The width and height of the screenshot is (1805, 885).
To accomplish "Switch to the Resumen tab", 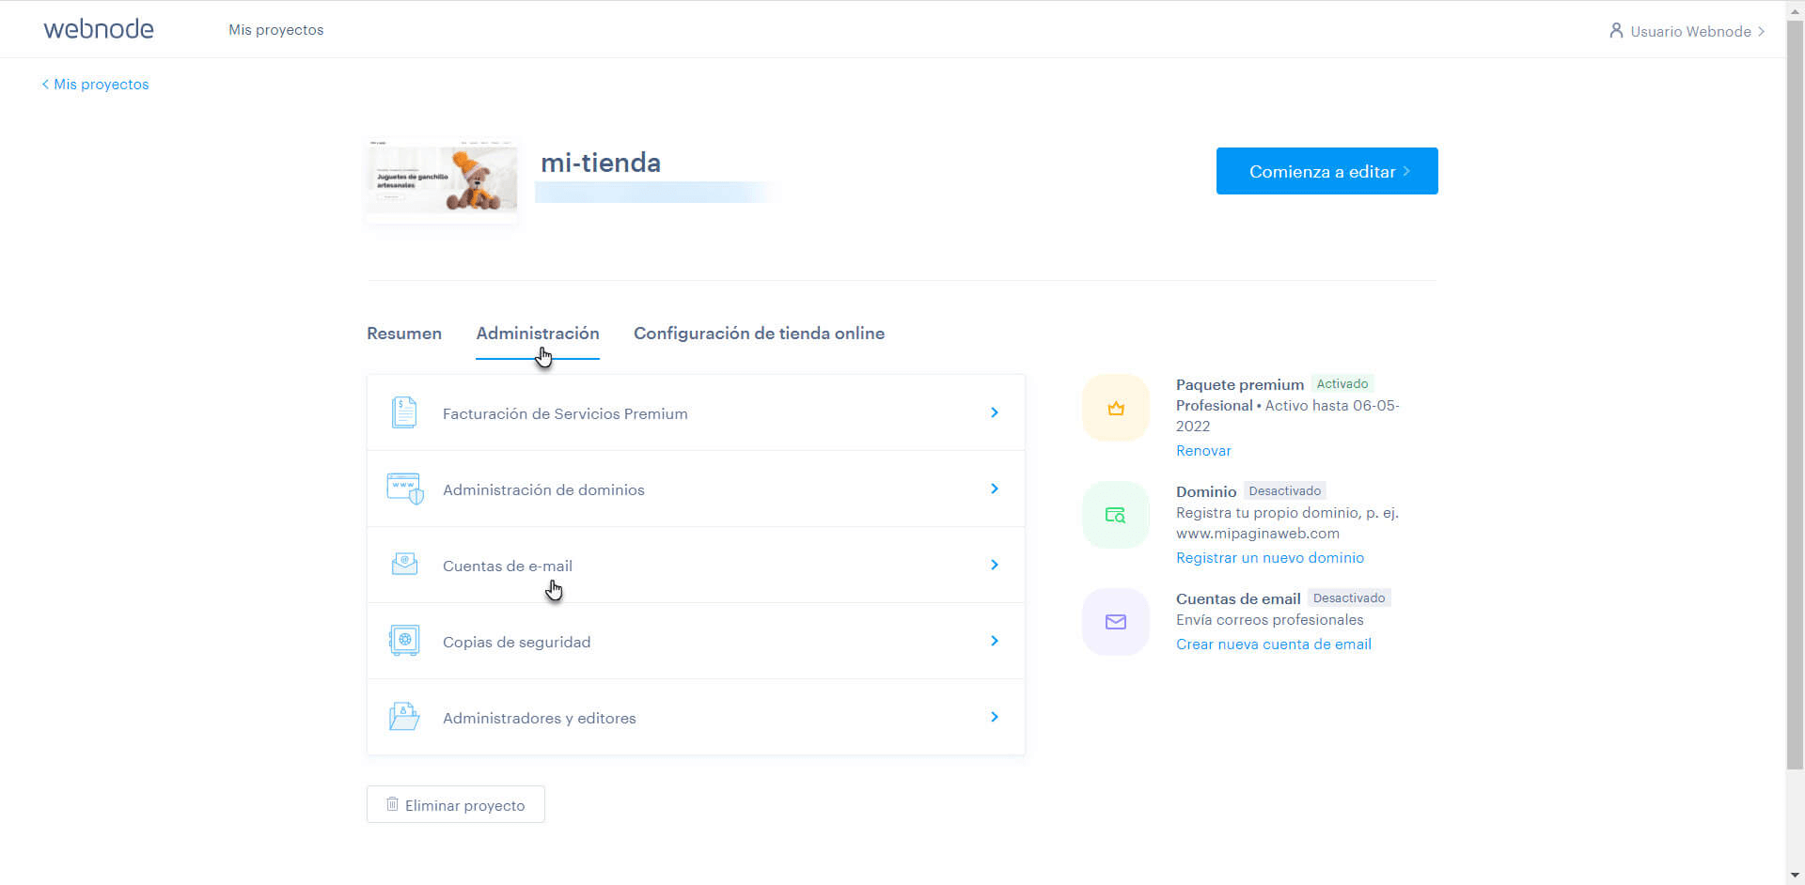I will pyautogui.click(x=403, y=334).
